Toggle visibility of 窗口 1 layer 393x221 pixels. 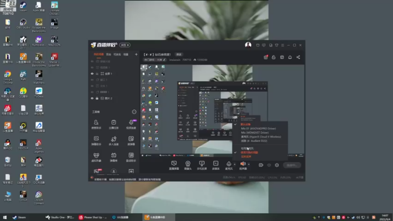point(92,80)
